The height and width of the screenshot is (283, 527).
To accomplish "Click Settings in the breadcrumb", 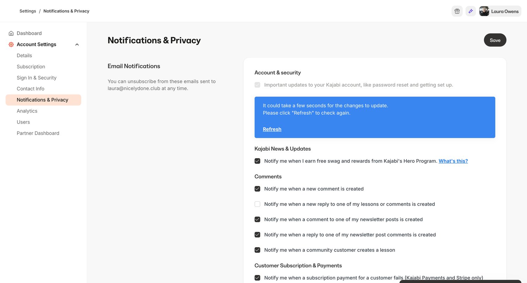I will tap(28, 11).
